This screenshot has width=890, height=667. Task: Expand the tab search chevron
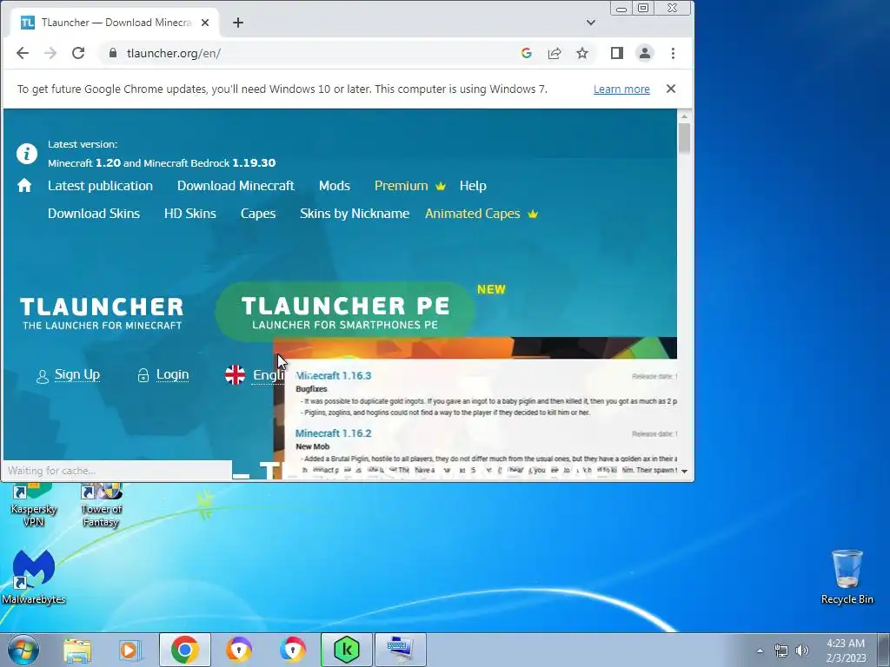[591, 23]
